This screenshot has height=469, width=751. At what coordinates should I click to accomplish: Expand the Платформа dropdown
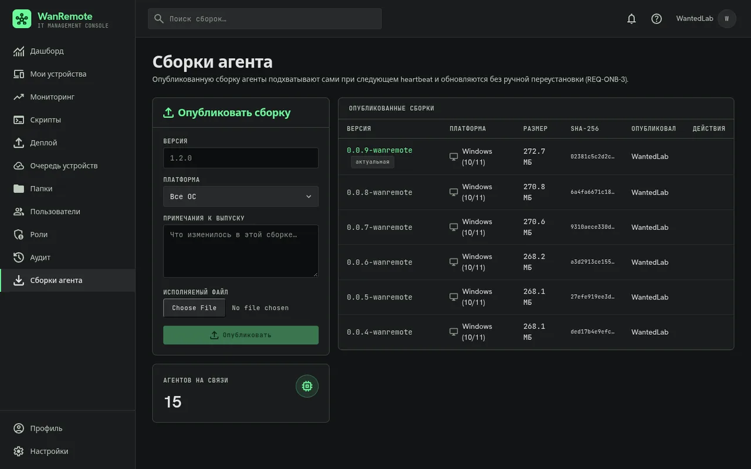(241, 196)
